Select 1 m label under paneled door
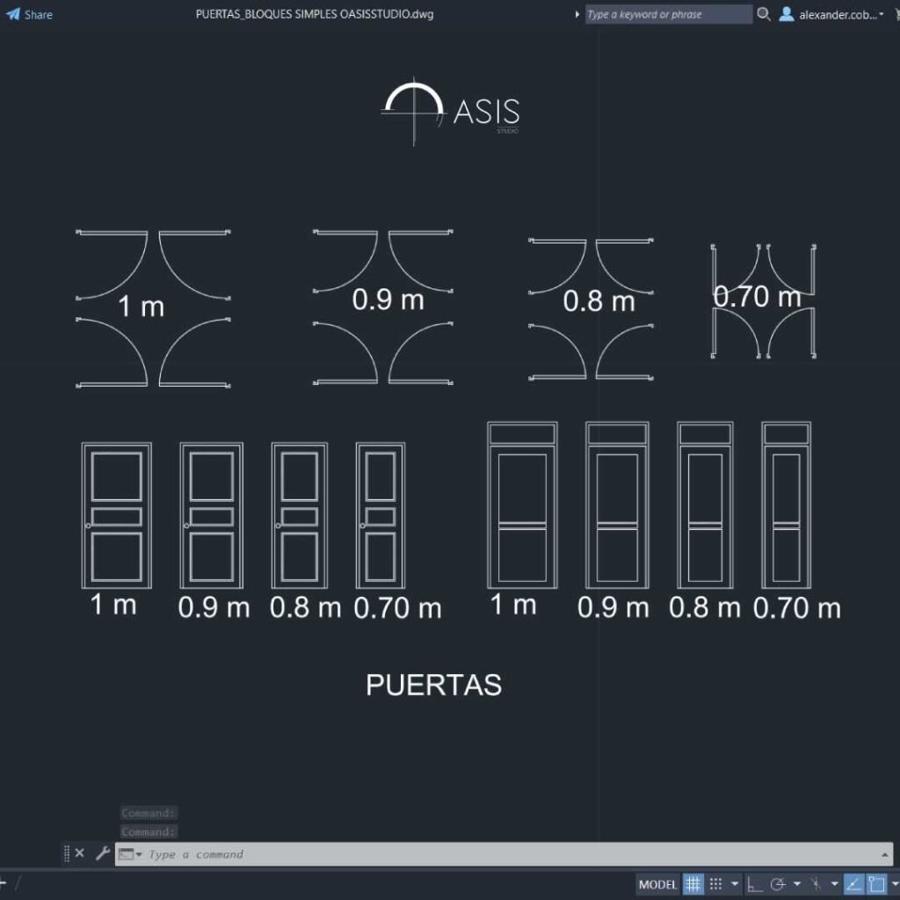 (113, 605)
